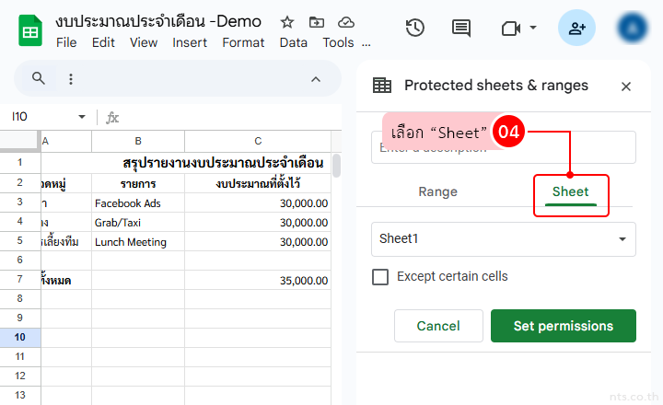Open version history clock icon

pos(414,28)
